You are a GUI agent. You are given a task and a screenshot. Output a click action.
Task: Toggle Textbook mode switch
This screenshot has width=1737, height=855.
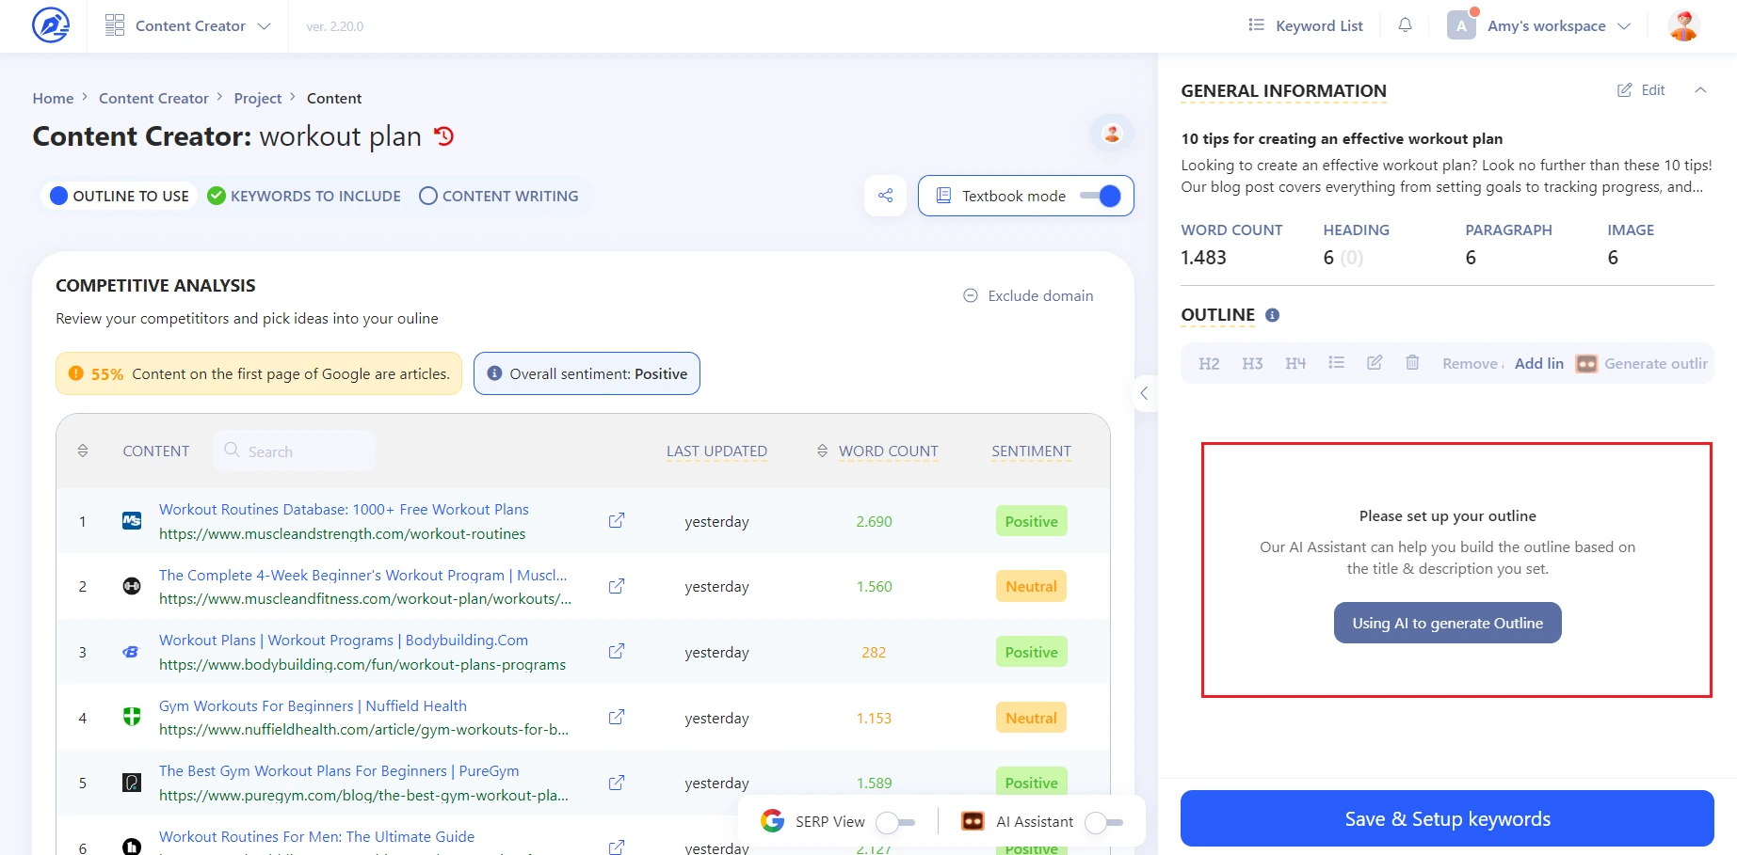click(1100, 196)
